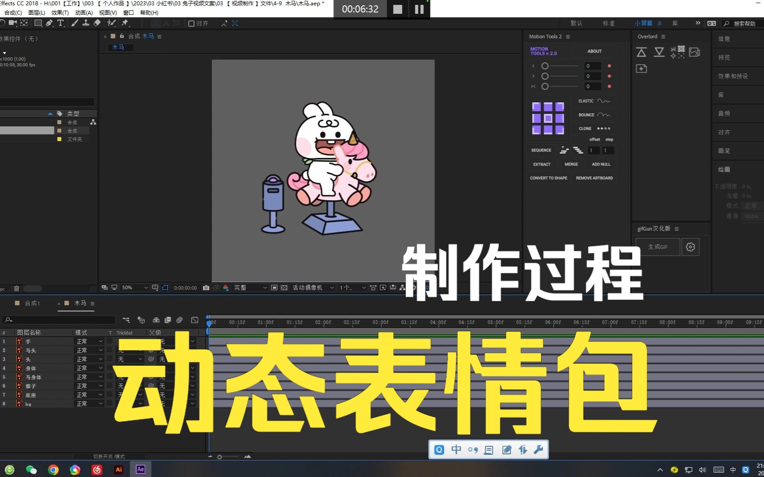Select the 标准 workspace tab
Image resolution: width=764 pixels, height=477 pixels.
pyautogui.click(x=609, y=23)
